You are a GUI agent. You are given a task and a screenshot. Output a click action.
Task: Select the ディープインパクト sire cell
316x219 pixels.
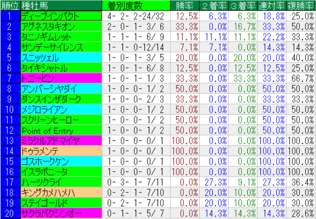pyautogui.click(x=61, y=16)
